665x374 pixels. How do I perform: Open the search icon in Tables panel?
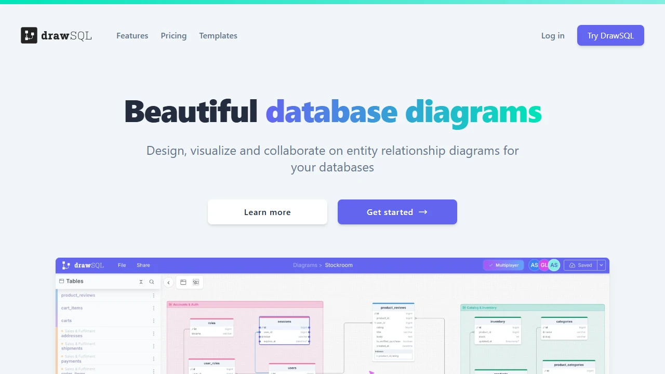151,282
